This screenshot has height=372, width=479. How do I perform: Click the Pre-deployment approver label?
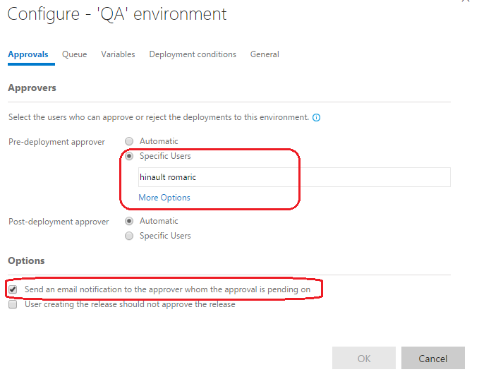56,142
